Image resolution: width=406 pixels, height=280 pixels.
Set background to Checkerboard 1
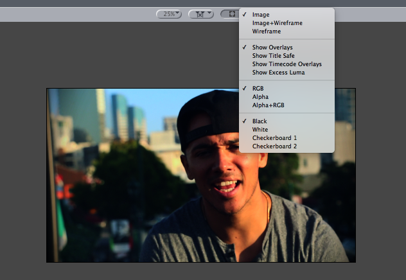287,138
